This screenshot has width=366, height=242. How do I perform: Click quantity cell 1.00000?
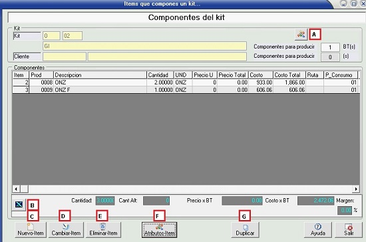click(160, 90)
